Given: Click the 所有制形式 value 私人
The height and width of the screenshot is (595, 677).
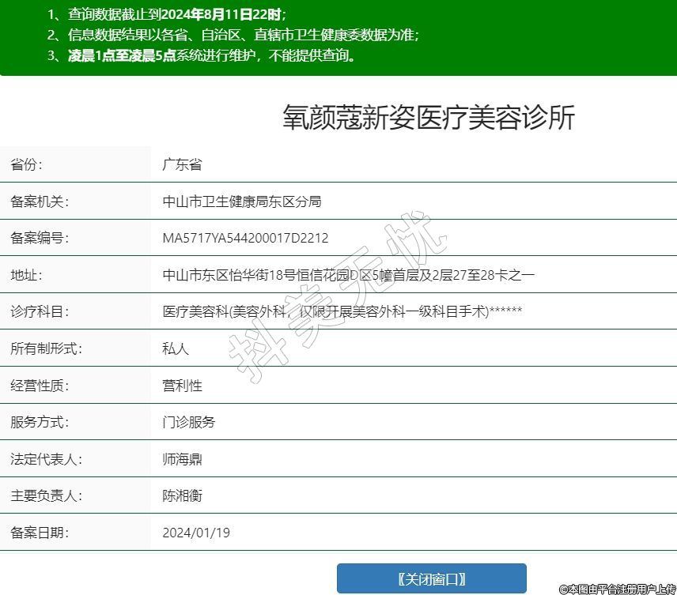Looking at the screenshot, I should click(176, 348).
